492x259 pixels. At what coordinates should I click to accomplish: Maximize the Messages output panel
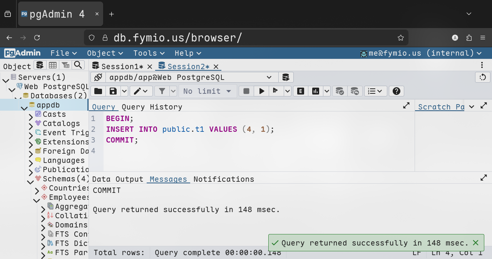484,178
